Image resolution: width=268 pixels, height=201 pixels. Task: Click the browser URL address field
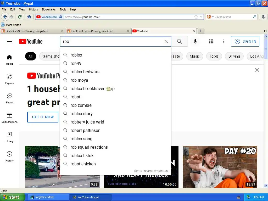(x=129, y=17)
